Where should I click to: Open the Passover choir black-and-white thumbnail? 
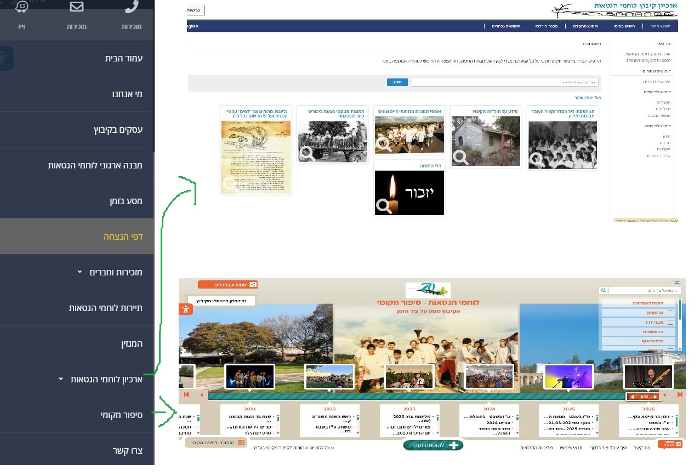pyautogui.click(x=562, y=145)
